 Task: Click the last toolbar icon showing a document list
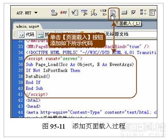tap(153, 12)
